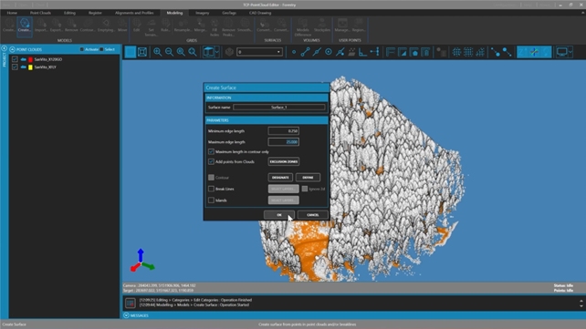Click Cancel in Create Surface dialog
Screen dimensions: 586x329
[313, 215]
